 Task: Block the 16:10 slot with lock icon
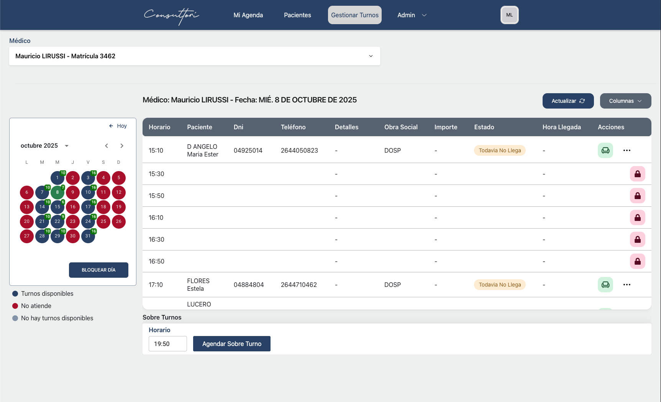tap(637, 217)
